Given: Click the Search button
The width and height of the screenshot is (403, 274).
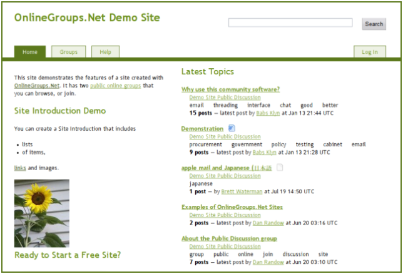Looking at the screenshot, I should (x=374, y=24).
